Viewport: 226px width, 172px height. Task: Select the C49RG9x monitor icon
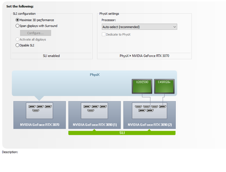[164, 86]
